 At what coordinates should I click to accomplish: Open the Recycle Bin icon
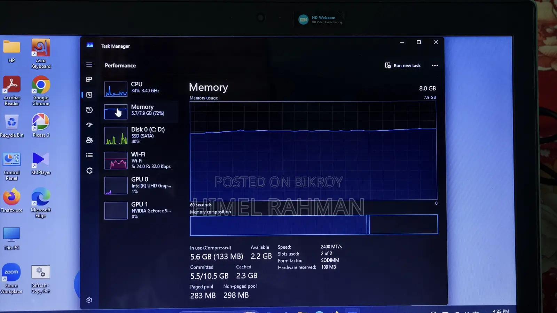click(x=11, y=126)
